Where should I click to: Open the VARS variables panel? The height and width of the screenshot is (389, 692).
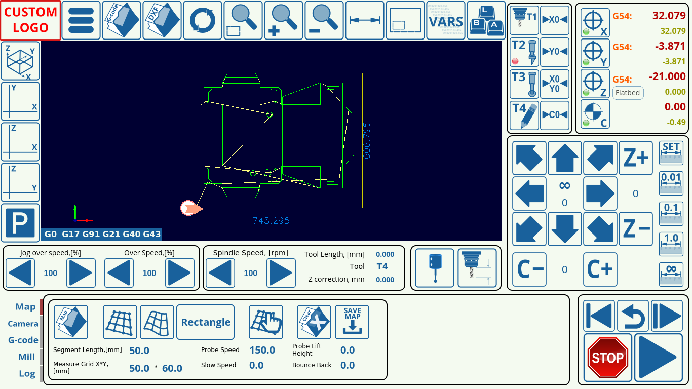[x=446, y=20]
